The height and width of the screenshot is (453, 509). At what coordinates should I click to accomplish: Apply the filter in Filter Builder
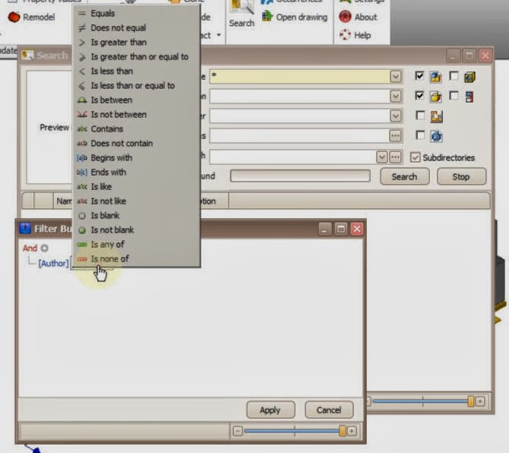click(270, 410)
